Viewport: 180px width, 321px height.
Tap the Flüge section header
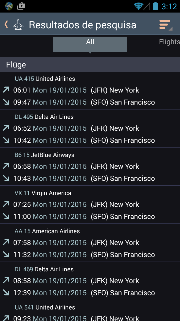(x=90, y=64)
